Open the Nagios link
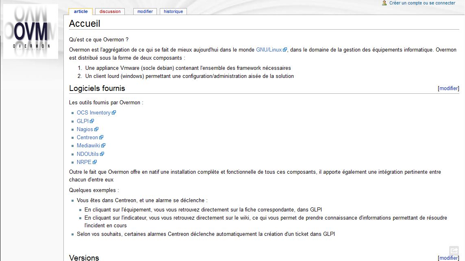The width and height of the screenshot is (465, 261). click(x=85, y=129)
